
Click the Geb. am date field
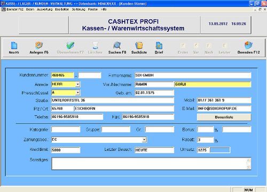click(x=154, y=93)
